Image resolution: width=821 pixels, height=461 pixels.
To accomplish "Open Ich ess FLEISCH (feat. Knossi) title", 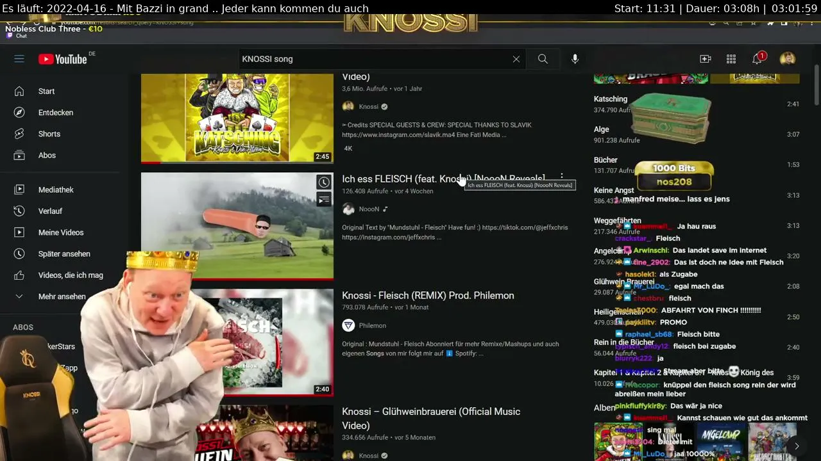I will (x=443, y=179).
